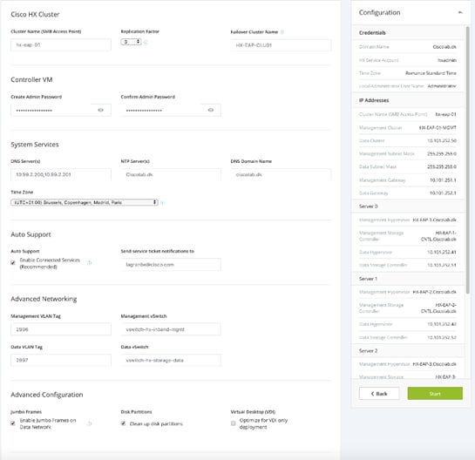475x460 pixels.
Task: Click info icon beside Enable Jumbo Frames
Action: point(90,423)
